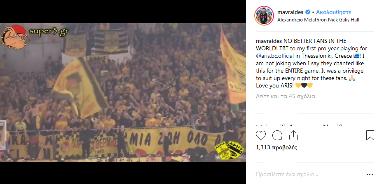Expand all comments via Δείτε και τα 45 σχόλια
Viewport: 377px width, 184px height.
[x=286, y=97]
